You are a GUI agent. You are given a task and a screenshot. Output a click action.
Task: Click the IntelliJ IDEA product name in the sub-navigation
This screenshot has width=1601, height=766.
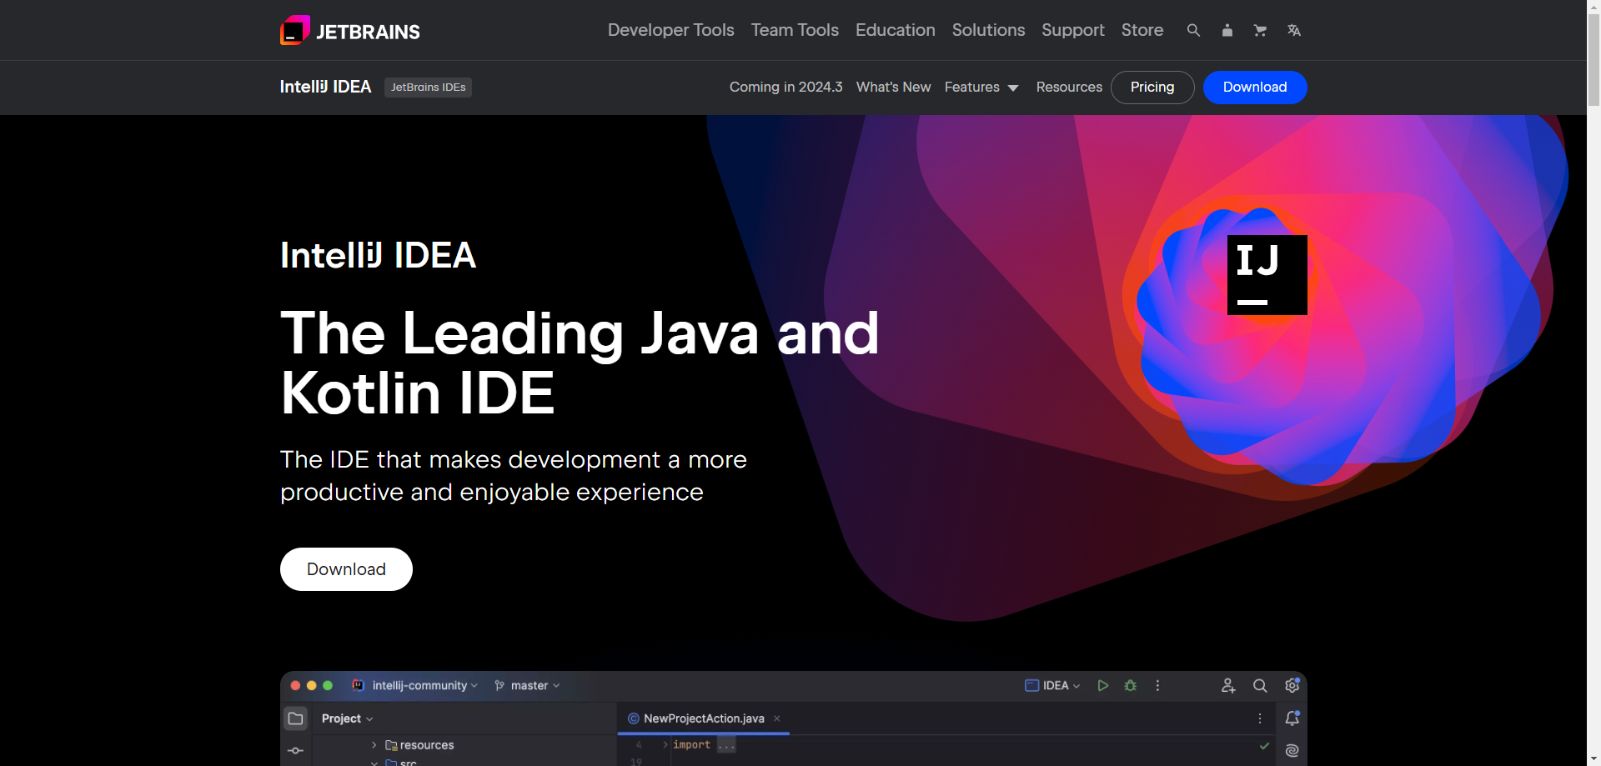(325, 87)
